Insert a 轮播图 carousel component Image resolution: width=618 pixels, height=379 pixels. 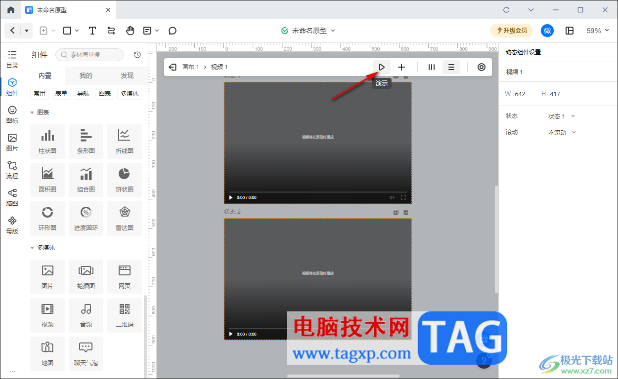tap(86, 277)
